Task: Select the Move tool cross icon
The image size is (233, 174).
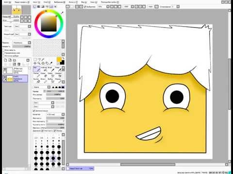Action: pos(35,63)
